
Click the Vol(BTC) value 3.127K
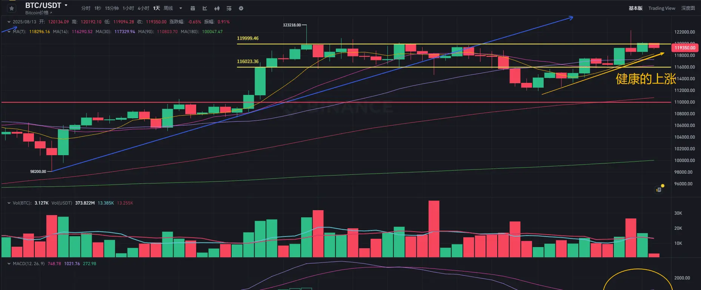(42, 203)
